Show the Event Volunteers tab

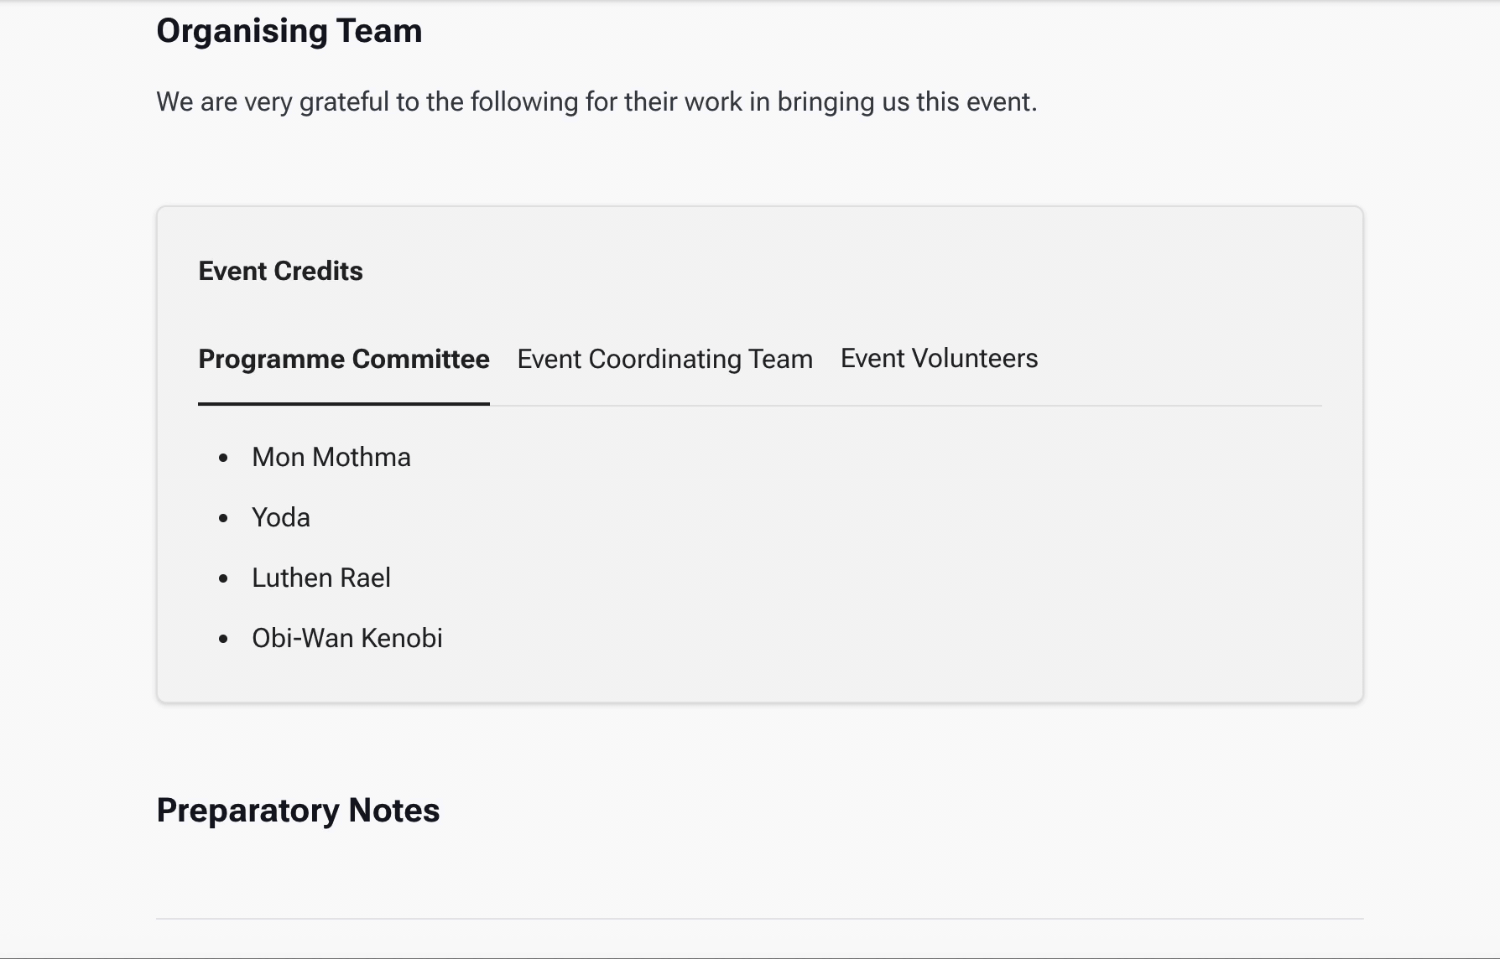pos(939,359)
